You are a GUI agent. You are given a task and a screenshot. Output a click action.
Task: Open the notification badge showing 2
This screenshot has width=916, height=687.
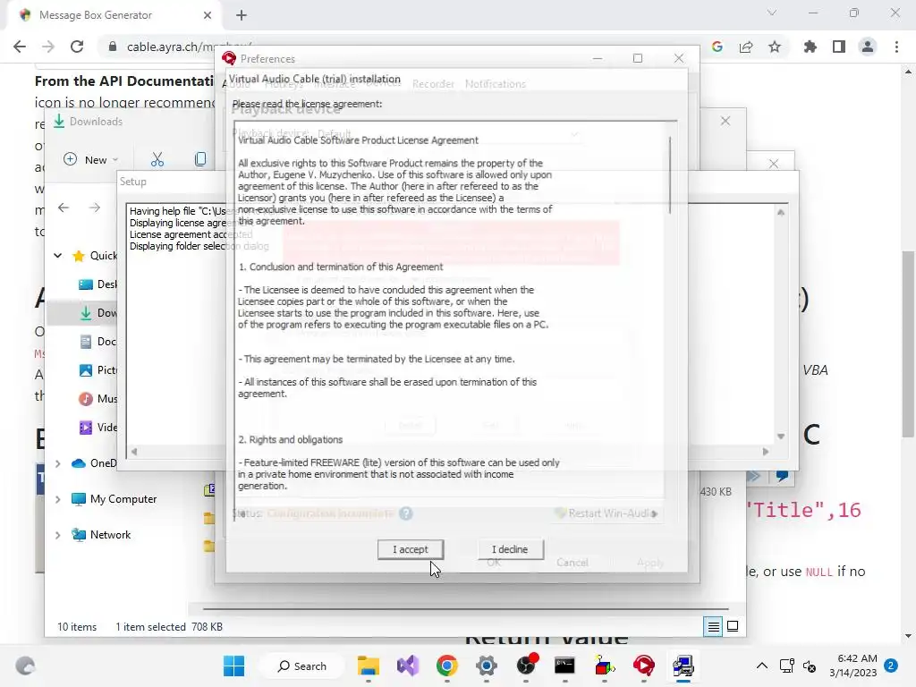[891, 666]
